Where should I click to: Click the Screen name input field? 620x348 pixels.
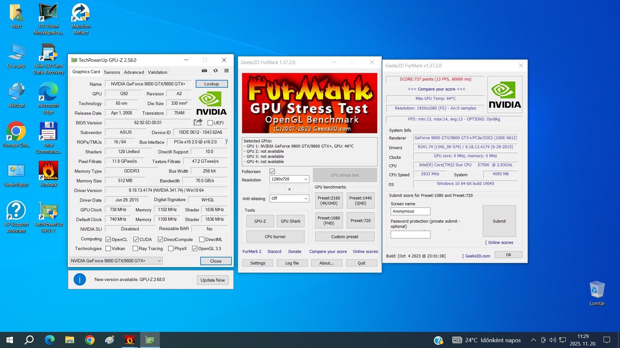click(x=410, y=211)
